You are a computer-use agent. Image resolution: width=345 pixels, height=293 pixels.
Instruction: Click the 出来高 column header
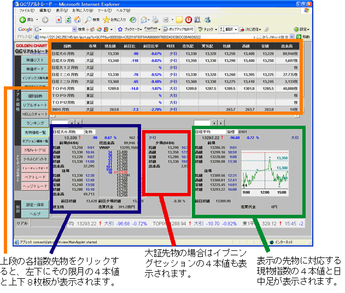pyautogui.click(x=287, y=46)
